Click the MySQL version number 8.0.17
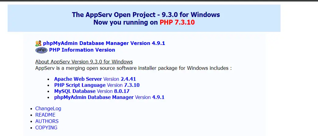 tap(122, 91)
